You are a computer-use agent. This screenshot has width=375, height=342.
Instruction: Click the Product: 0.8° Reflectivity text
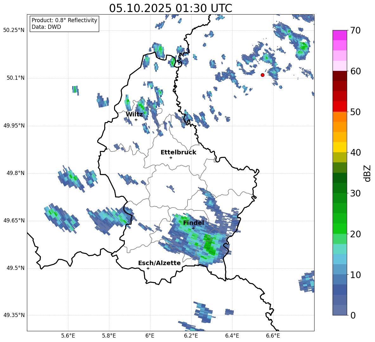point(64,20)
